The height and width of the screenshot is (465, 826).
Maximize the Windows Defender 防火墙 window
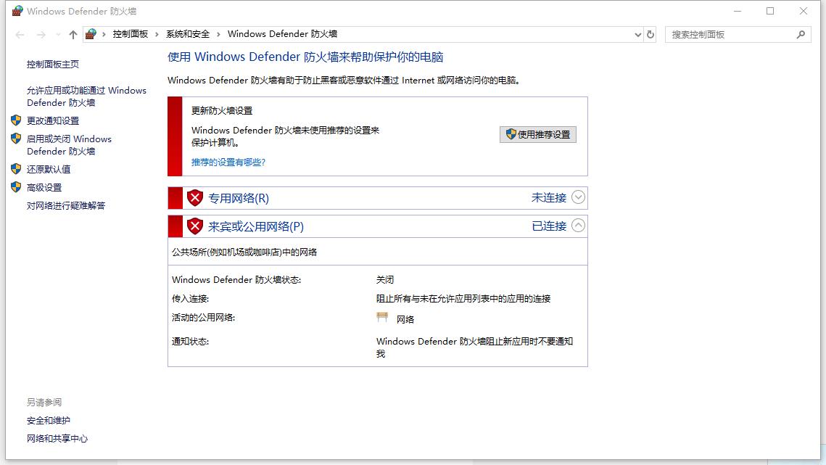click(770, 11)
